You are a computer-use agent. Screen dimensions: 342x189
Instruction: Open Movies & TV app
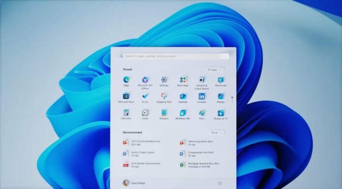pos(221,114)
